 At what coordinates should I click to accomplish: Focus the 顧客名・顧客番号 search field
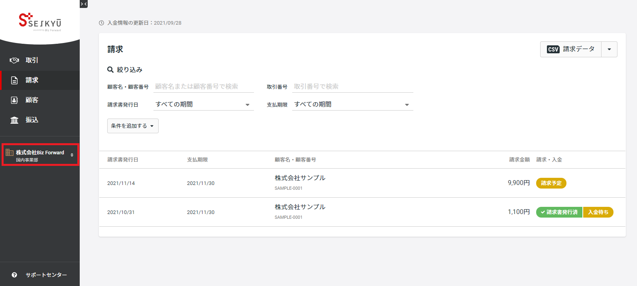point(204,86)
